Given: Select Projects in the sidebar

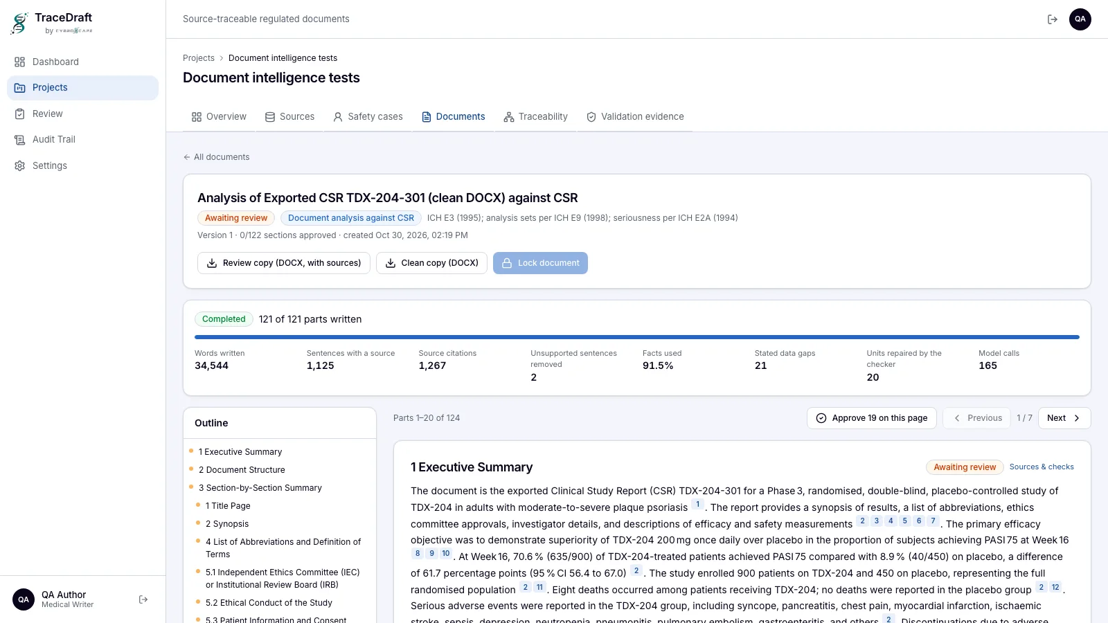Looking at the screenshot, I should [82, 88].
